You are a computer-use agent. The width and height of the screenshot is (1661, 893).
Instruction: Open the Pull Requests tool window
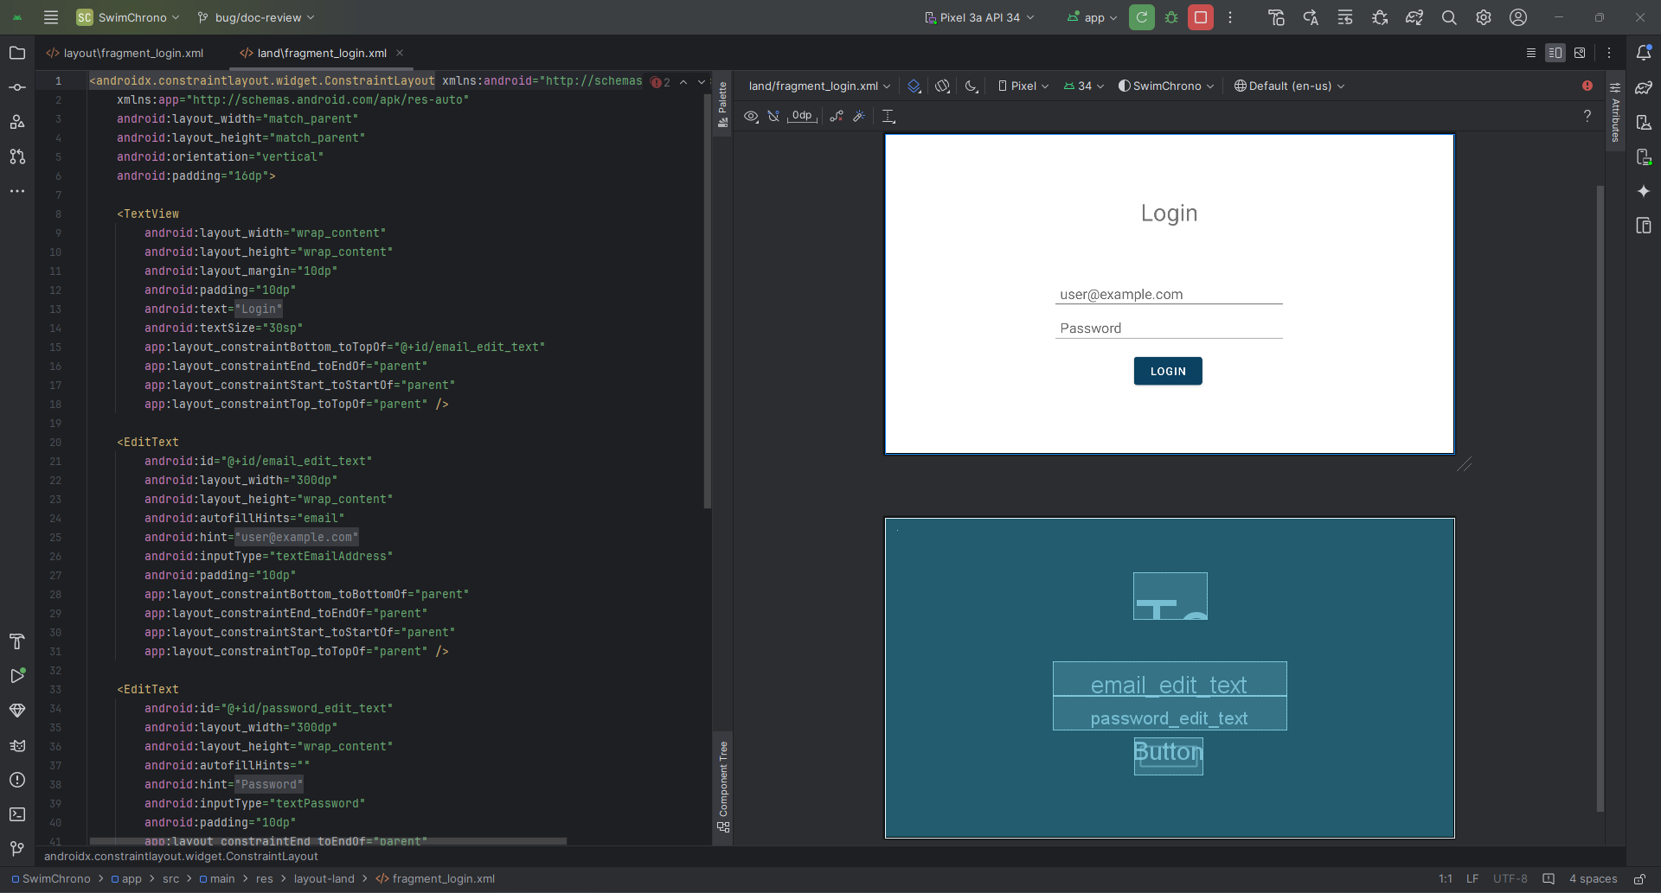coord(17,156)
